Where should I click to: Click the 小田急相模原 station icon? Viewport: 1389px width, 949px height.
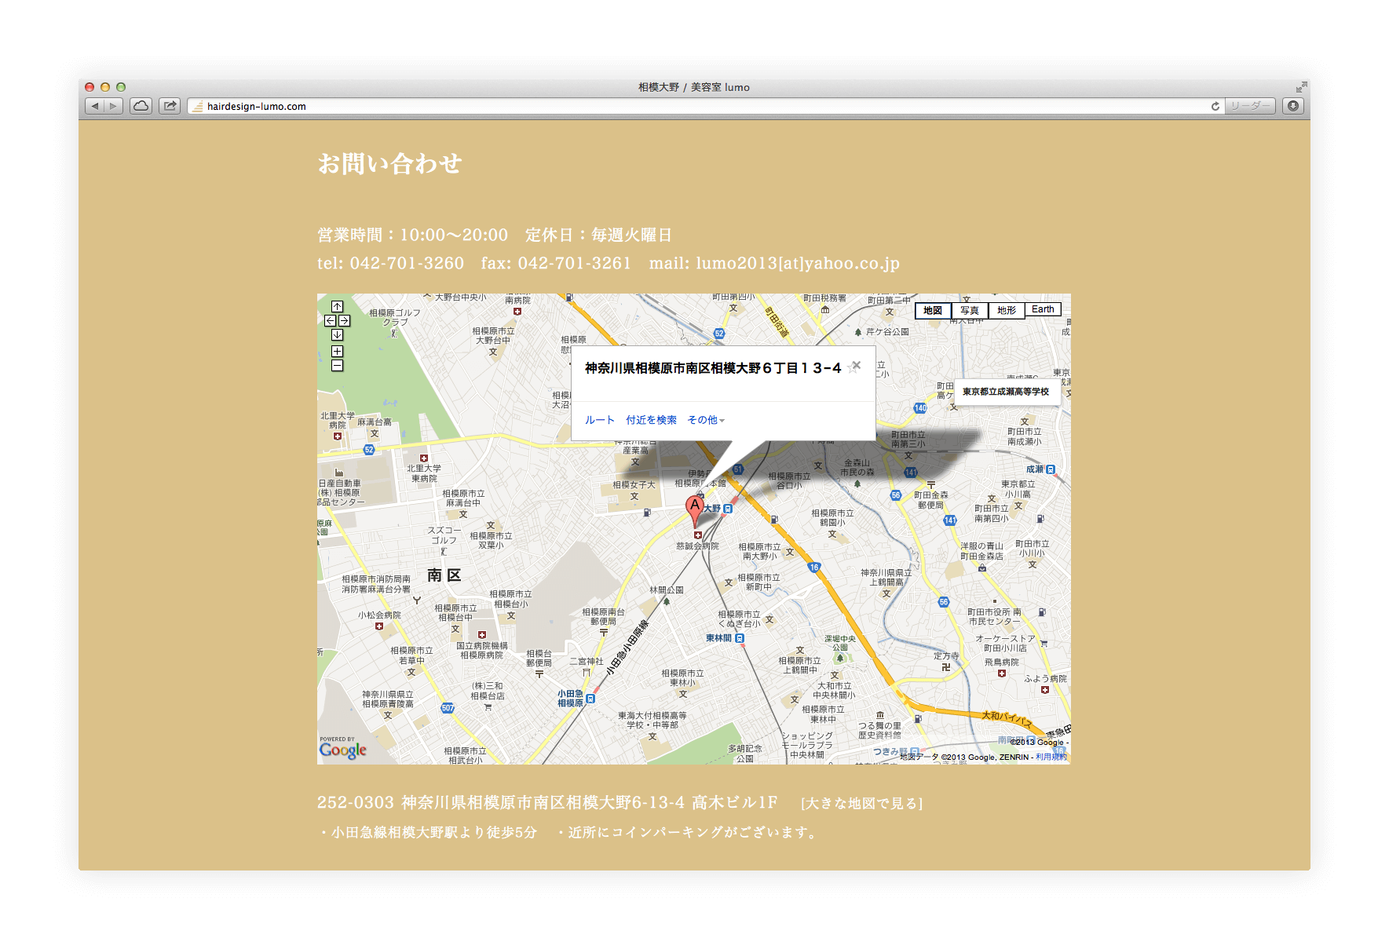pos(590,699)
